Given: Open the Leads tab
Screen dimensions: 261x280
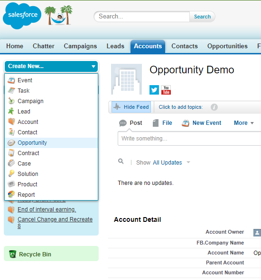Looking at the screenshot, I should click(115, 46).
